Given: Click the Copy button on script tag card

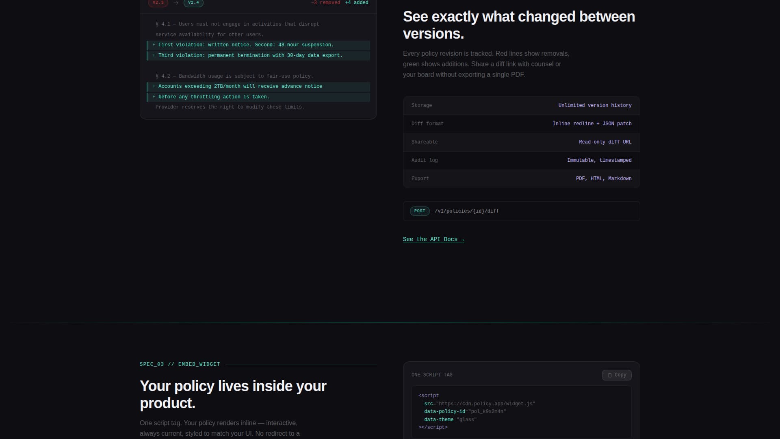Looking at the screenshot, I should point(616,375).
